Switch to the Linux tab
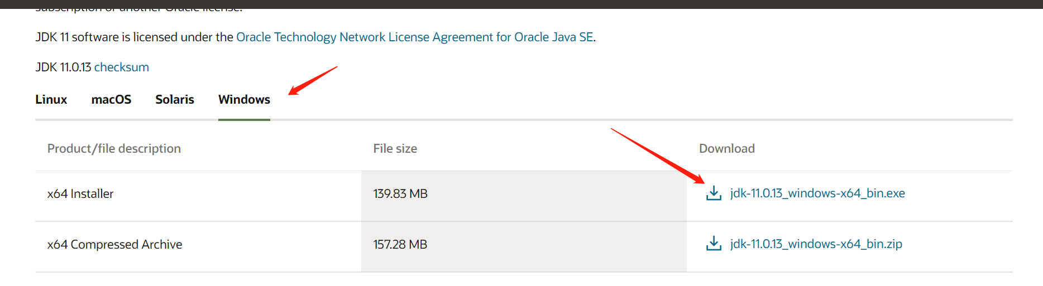Image resolution: width=1043 pixels, height=286 pixels. coord(51,100)
